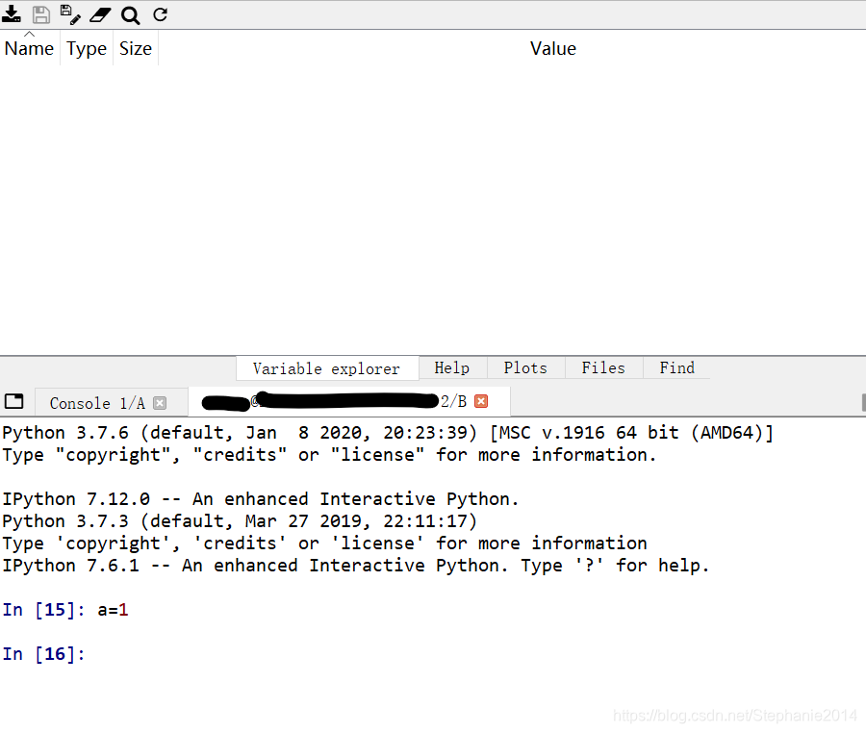Click the 'IPython 7.6.1' banner line
This screenshot has height=733, width=866.
355,566
